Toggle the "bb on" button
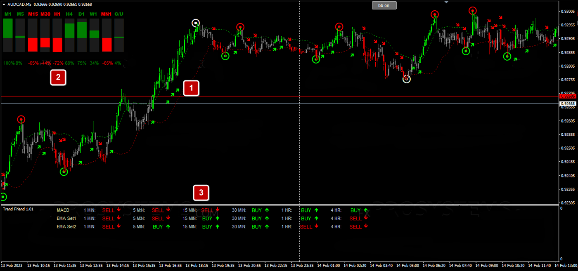The height and width of the screenshot is (271, 578). tap(384, 5)
